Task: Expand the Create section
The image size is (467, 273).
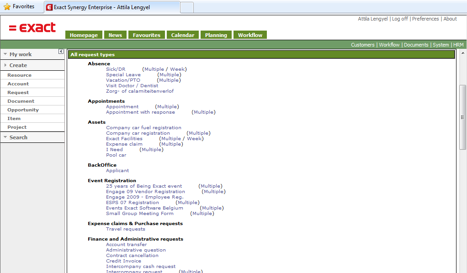Action: [5, 65]
